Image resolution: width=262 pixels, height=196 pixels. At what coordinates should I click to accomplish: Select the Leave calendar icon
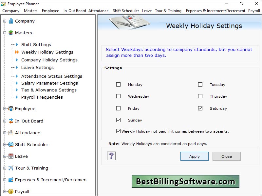[x=10, y=156]
